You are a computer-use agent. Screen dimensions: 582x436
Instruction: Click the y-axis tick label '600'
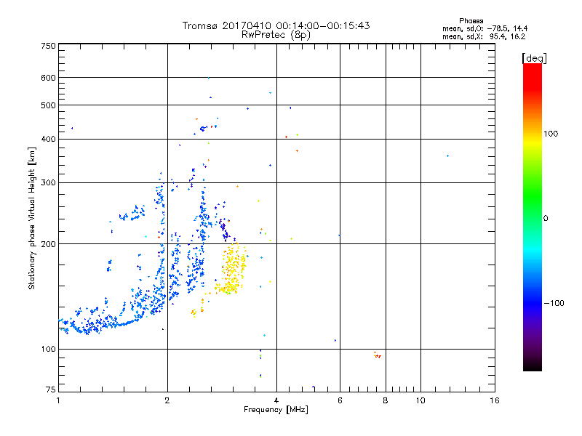[48, 78]
